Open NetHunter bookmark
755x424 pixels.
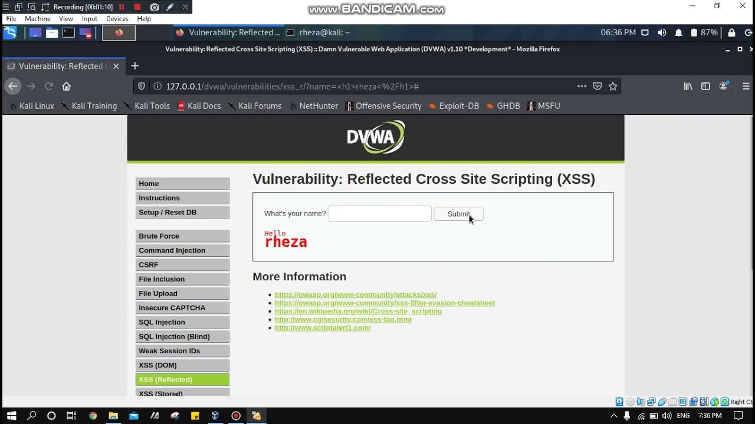(313, 106)
